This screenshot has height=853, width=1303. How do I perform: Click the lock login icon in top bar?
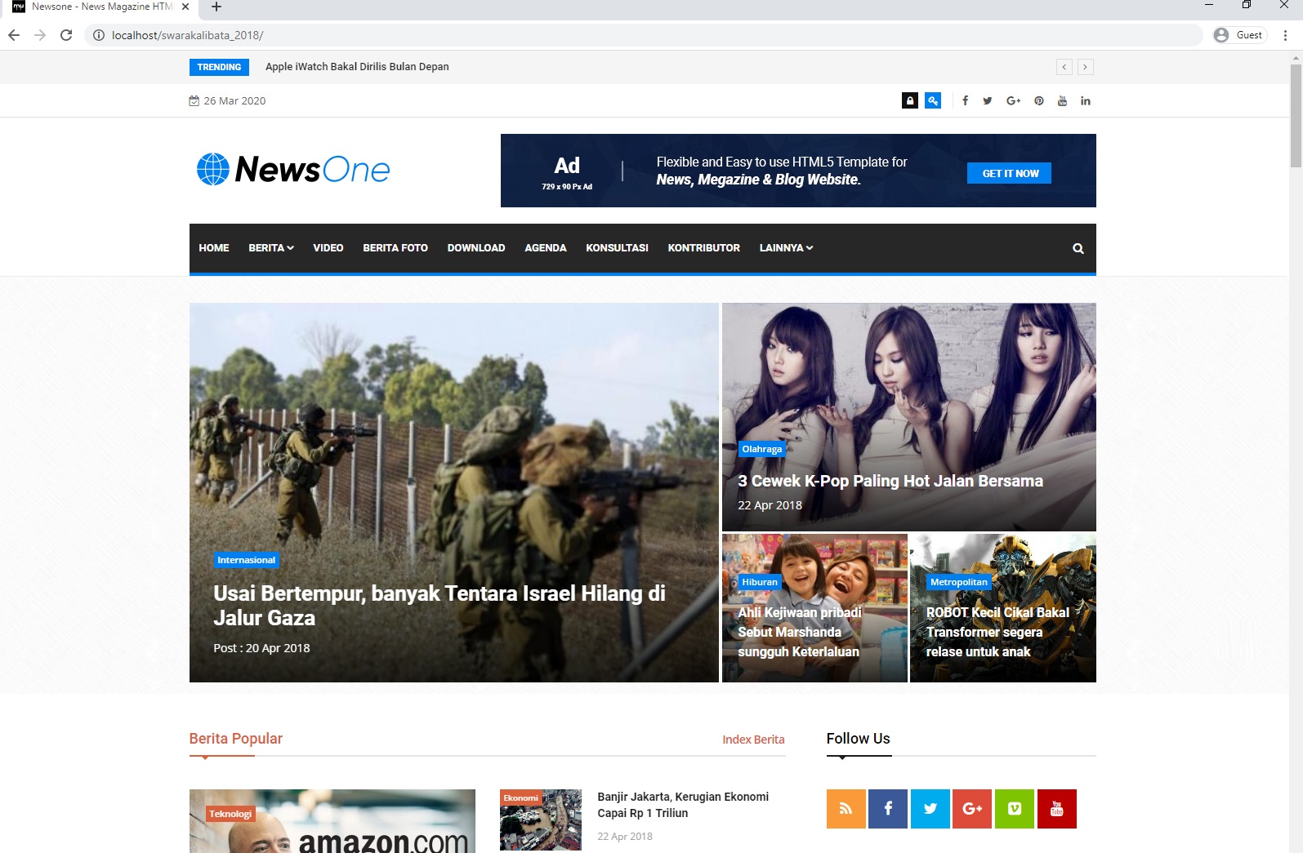pos(910,100)
